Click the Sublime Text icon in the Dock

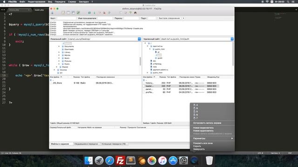click(x=131, y=161)
